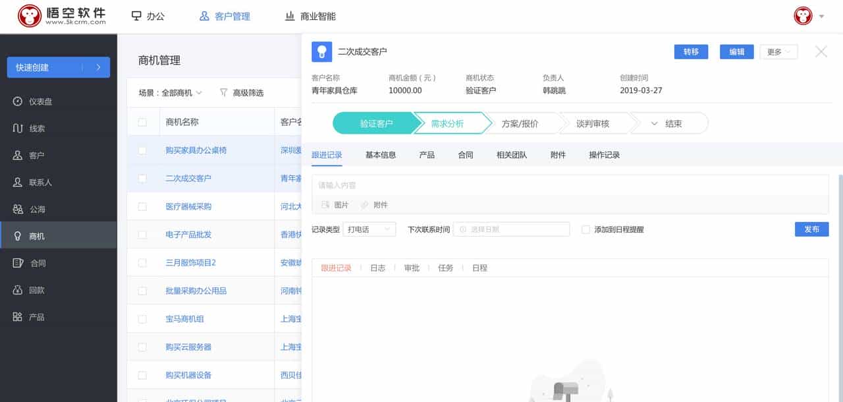Switch to the 商业智能 menu
The width and height of the screenshot is (843, 402).
coord(310,16)
